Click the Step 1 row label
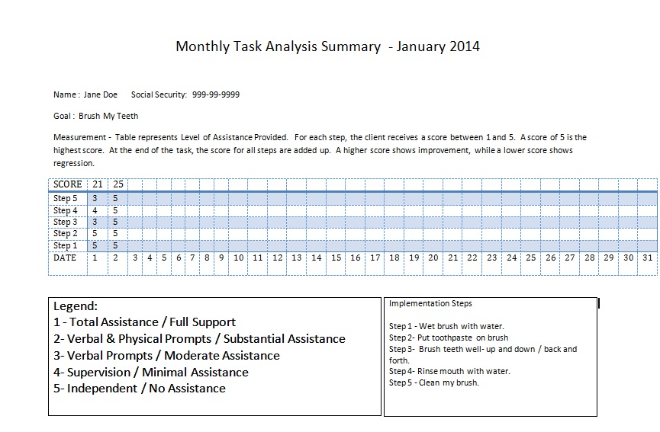 pyautogui.click(x=66, y=245)
